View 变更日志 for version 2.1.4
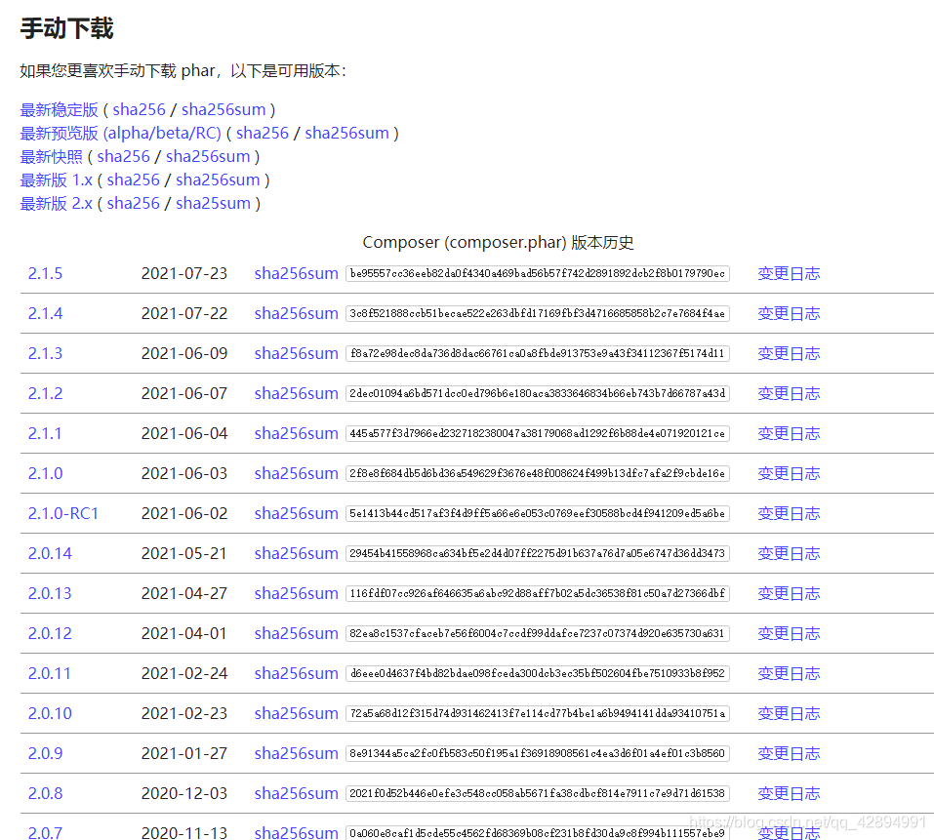This screenshot has width=934, height=840. [789, 314]
